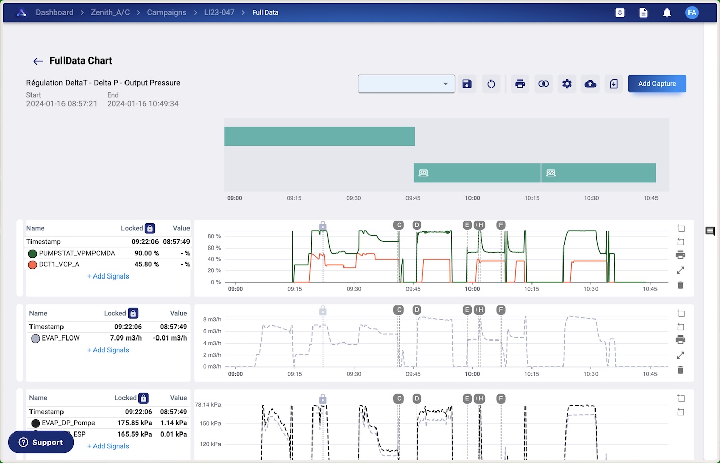Image resolution: width=720 pixels, height=463 pixels.
Task: Open notifications bell in the header
Action: pos(667,13)
